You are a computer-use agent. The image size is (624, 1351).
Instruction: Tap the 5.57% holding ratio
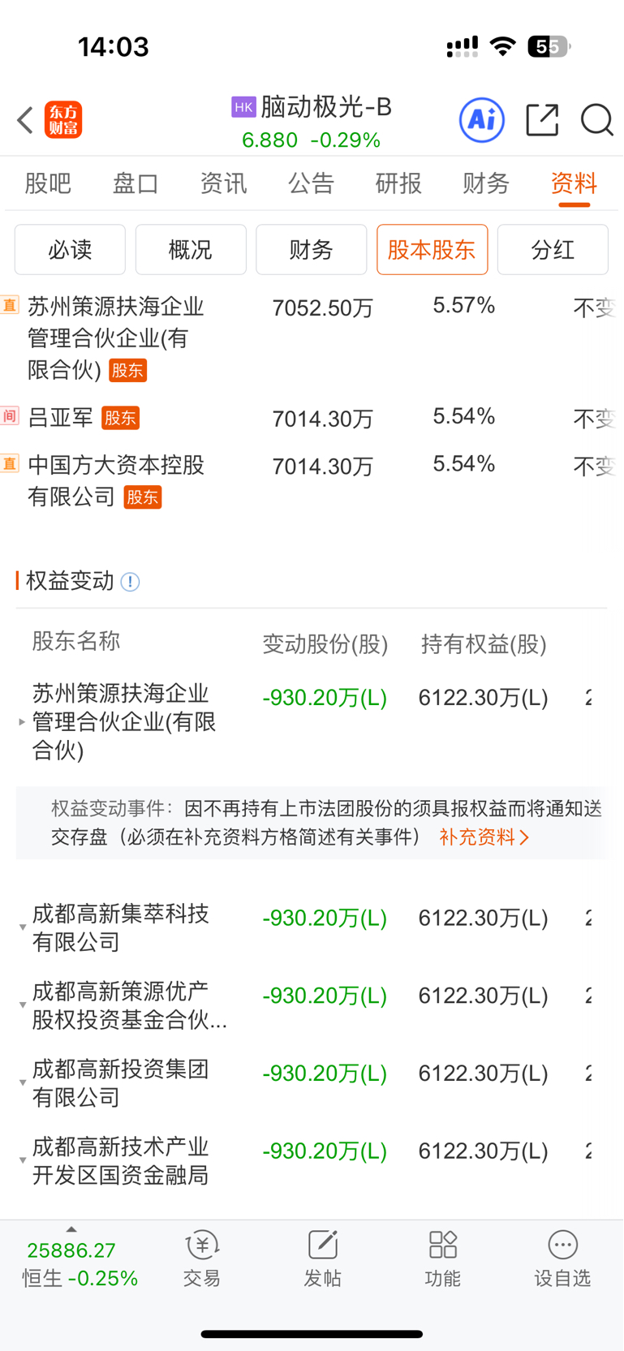coord(464,306)
